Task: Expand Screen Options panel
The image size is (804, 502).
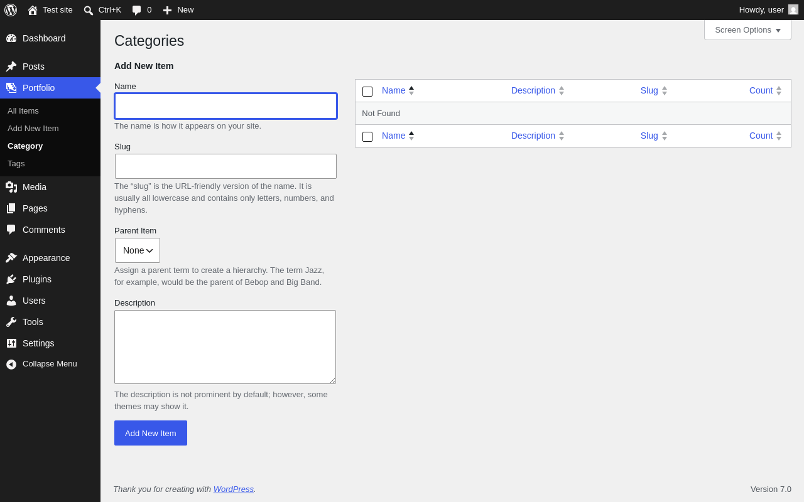Action: pyautogui.click(x=747, y=30)
